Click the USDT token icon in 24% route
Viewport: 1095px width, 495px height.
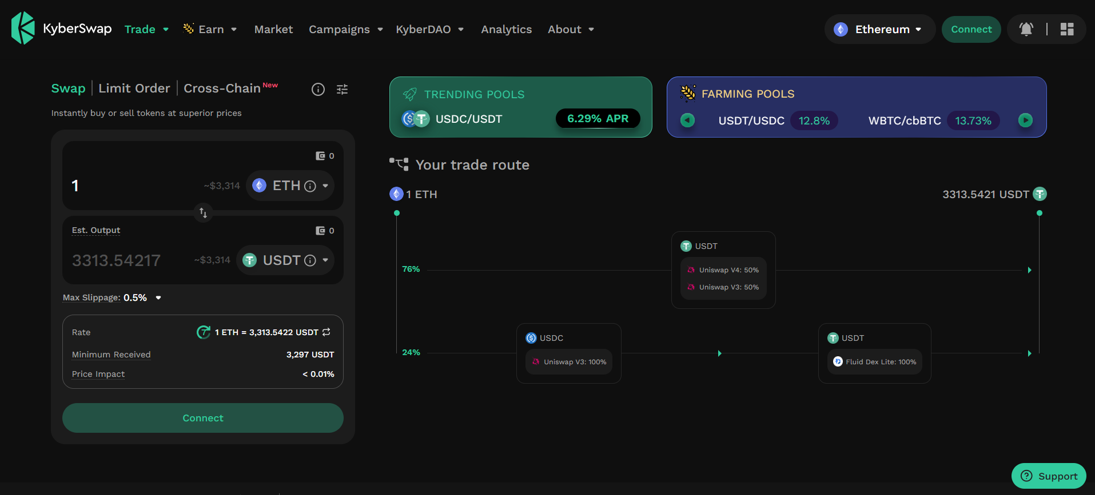833,338
